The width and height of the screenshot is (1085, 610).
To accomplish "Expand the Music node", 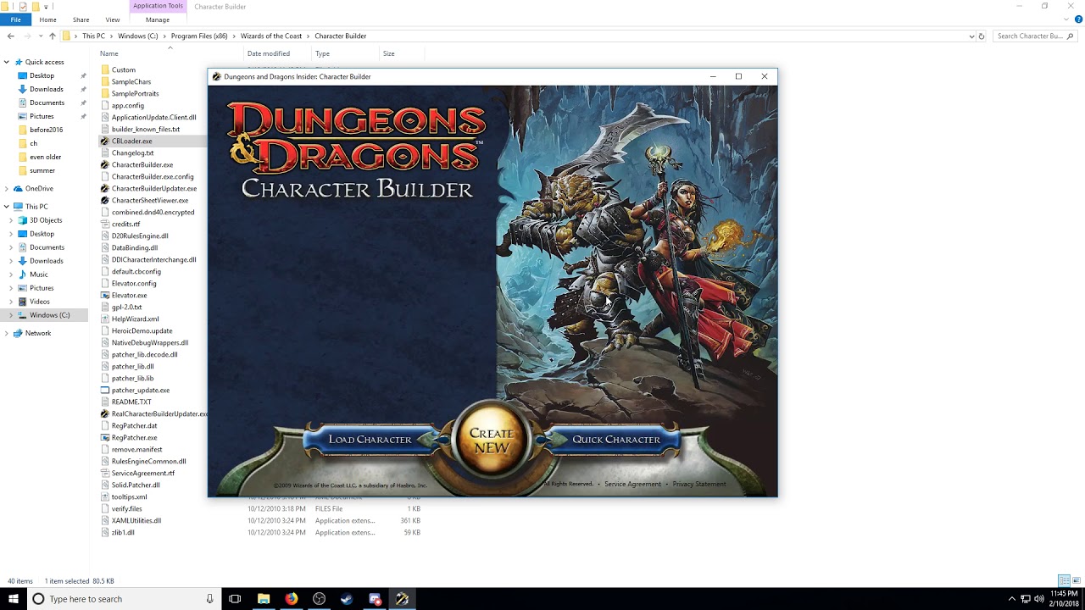I will tap(12, 274).
